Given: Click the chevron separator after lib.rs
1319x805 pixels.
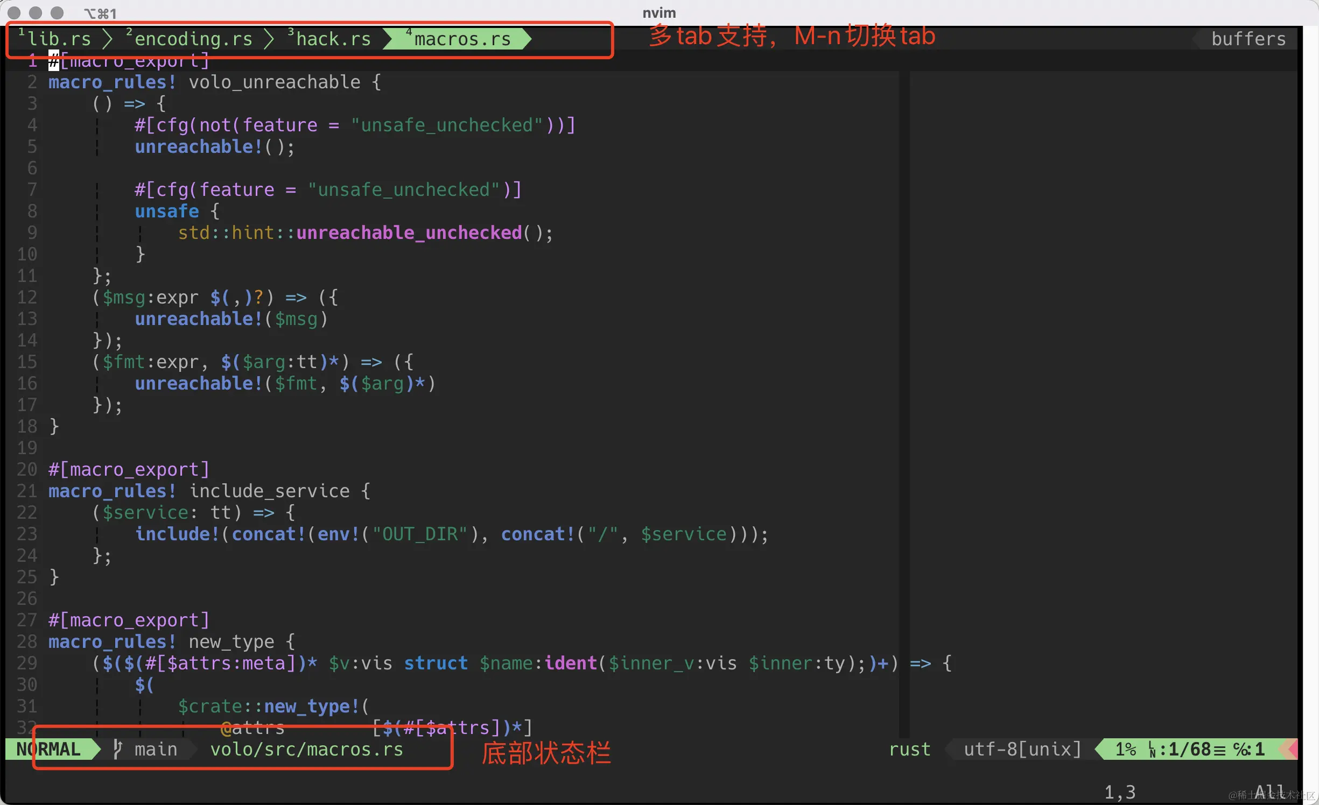Looking at the screenshot, I should [107, 38].
